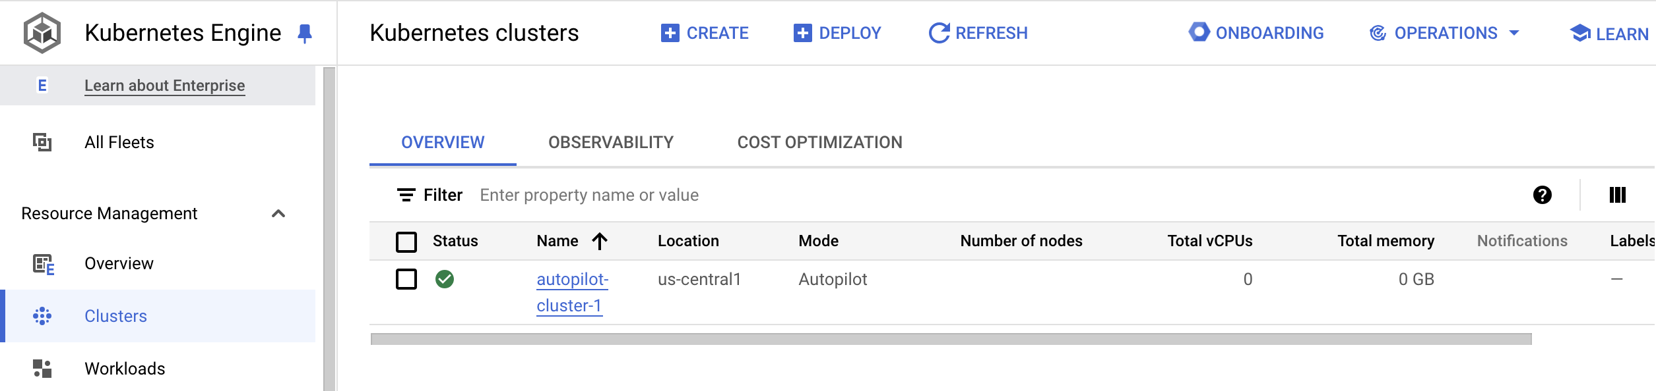Select the autopilot-cluster-1 row checkbox
The width and height of the screenshot is (1656, 391).
(x=406, y=279)
